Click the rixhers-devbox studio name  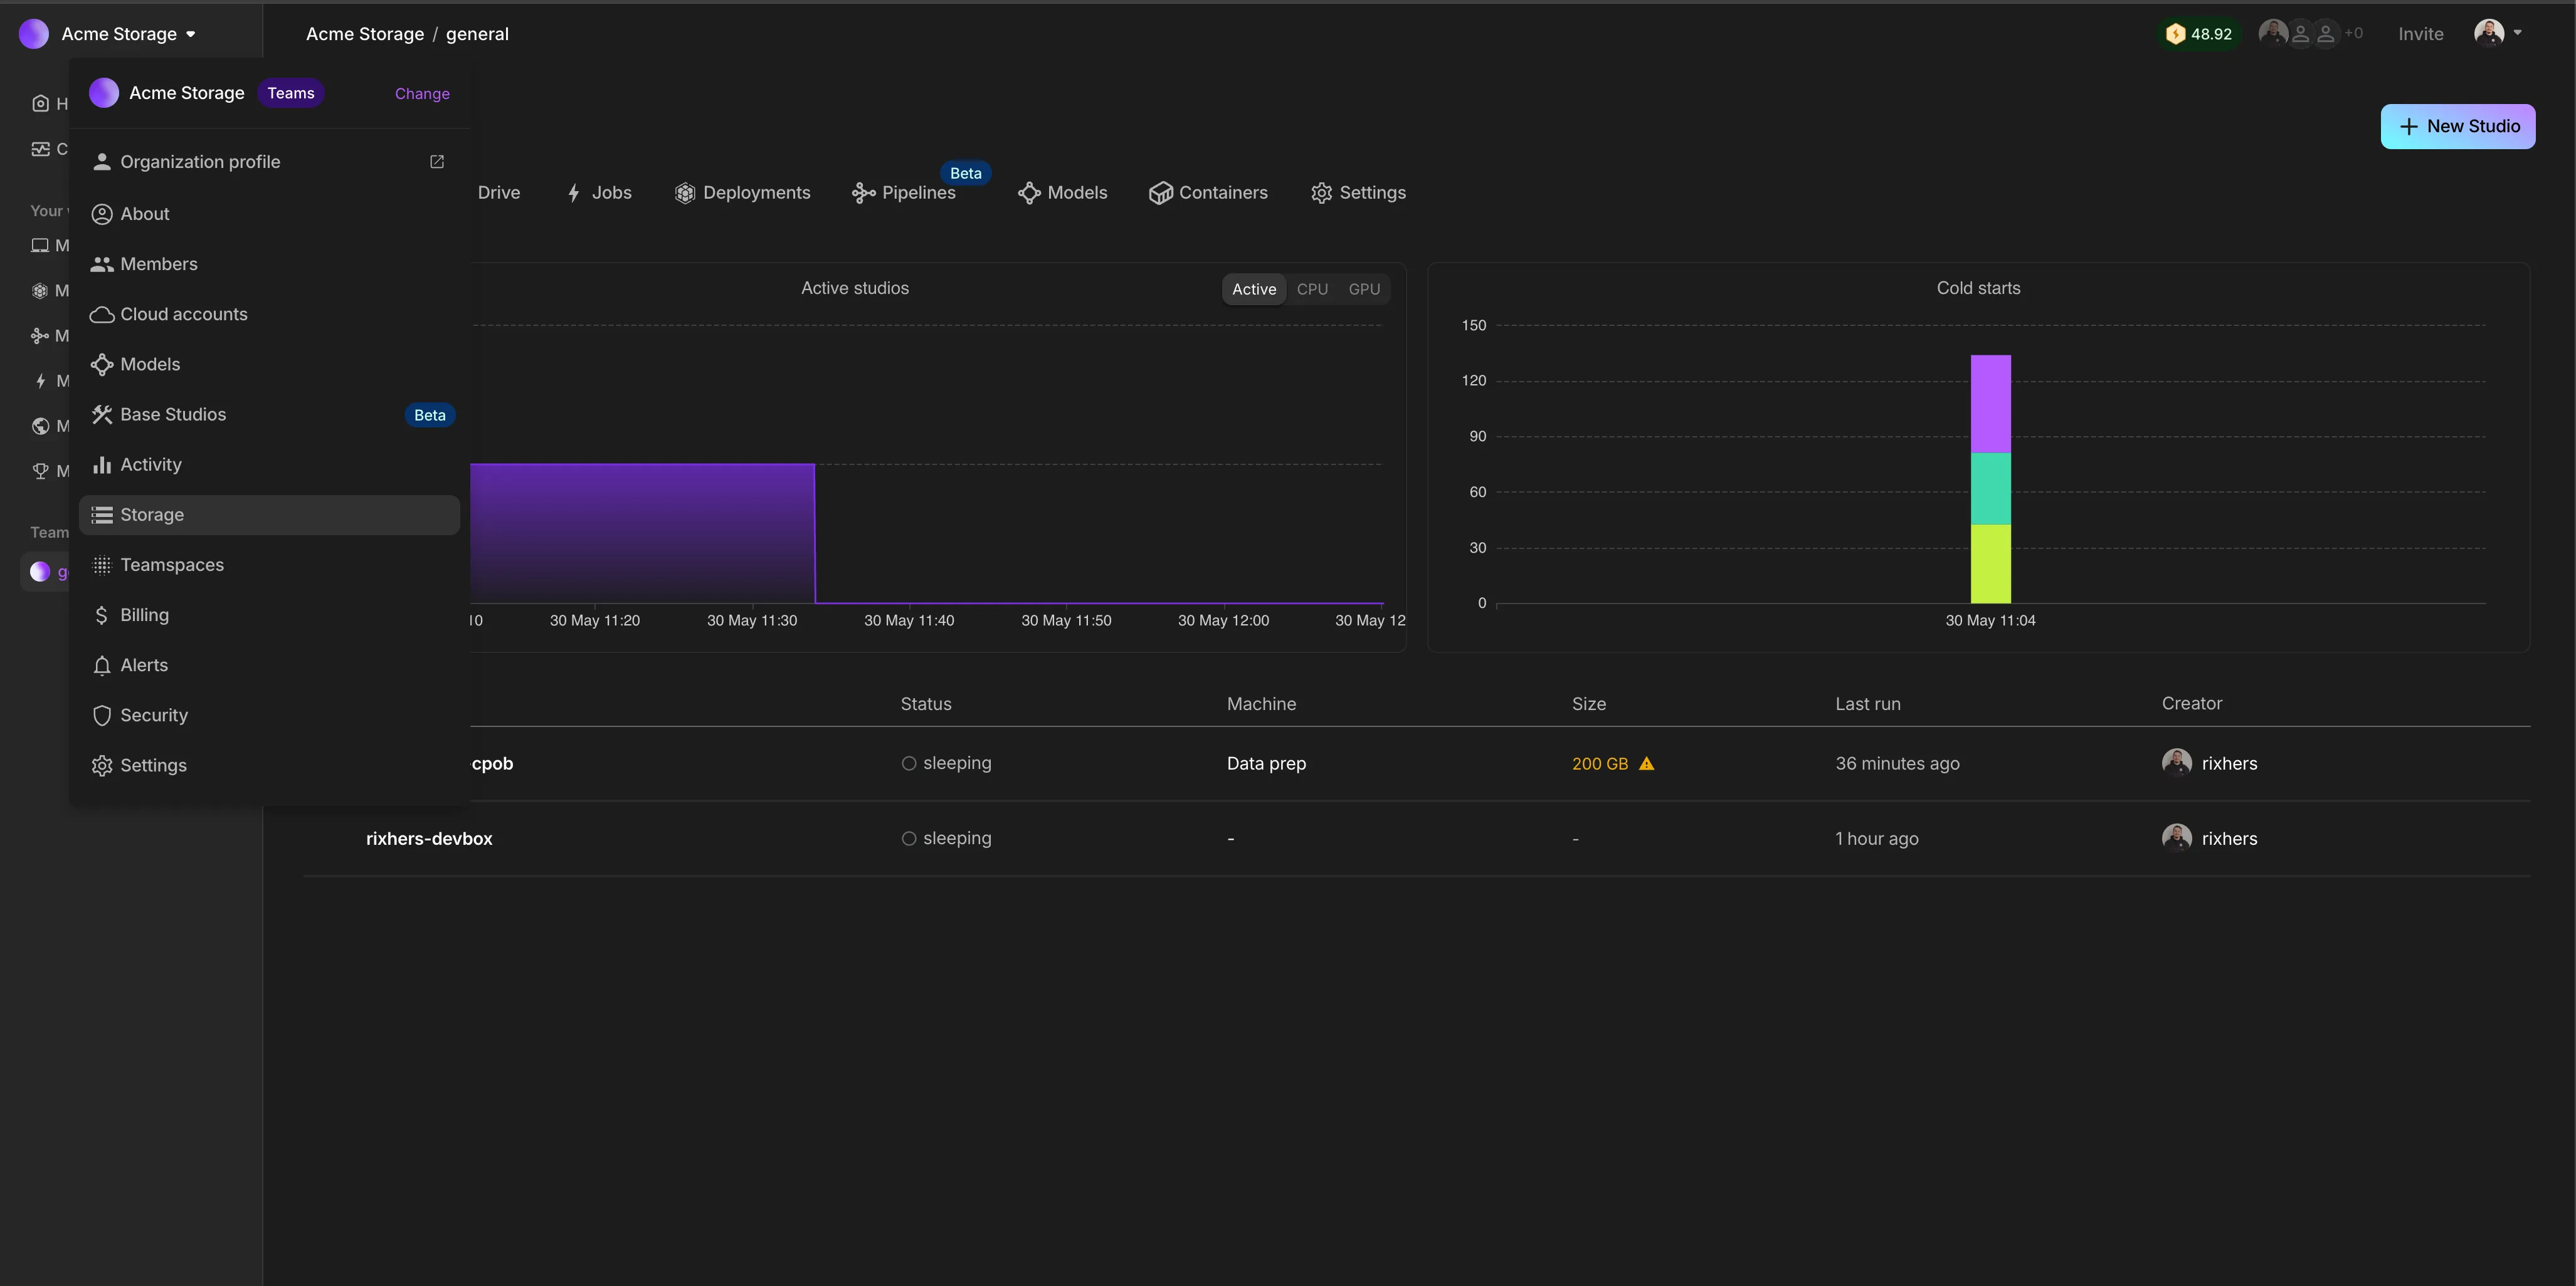[x=429, y=839]
